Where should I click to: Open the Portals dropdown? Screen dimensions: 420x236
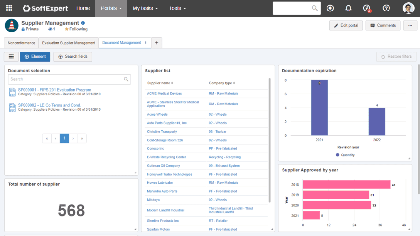[x=111, y=8]
